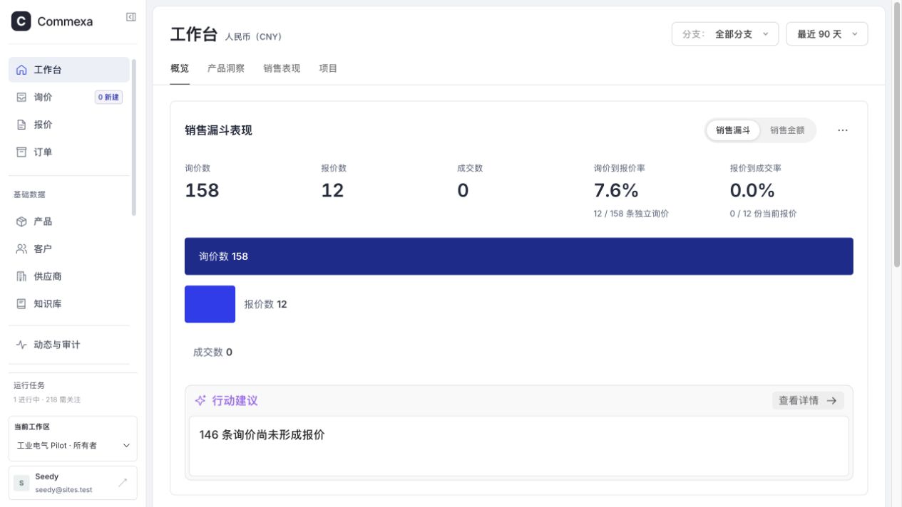Click the 12 / 158 条独立询价 text

631,214
